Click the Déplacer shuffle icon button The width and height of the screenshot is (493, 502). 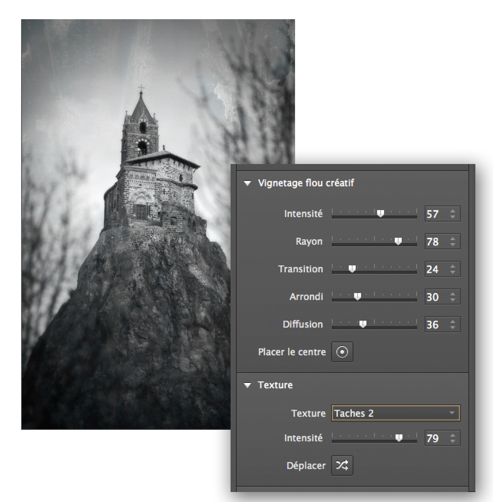(342, 466)
